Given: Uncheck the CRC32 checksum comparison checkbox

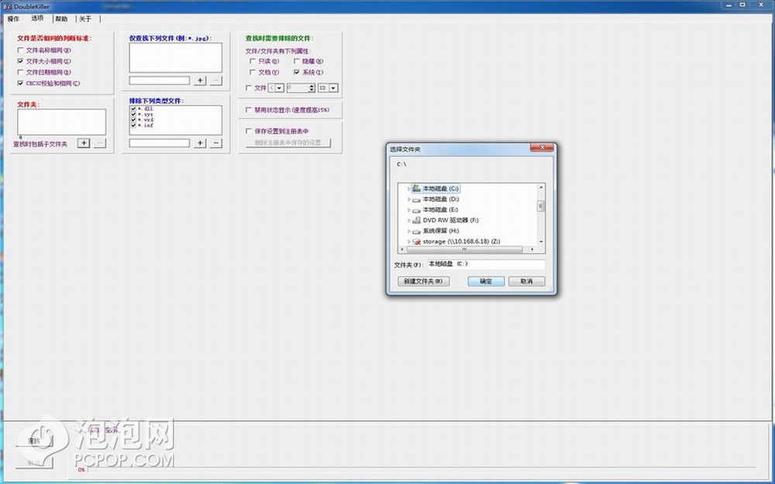Looking at the screenshot, I should click(20, 83).
